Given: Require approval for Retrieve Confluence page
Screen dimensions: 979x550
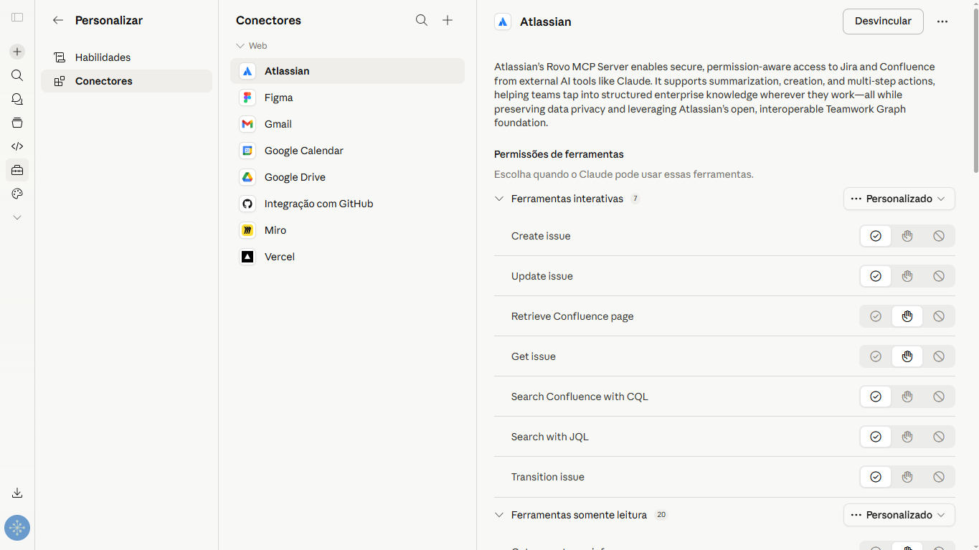Looking at the screenshot, I should pyautogui.click(x=907, y=316).
